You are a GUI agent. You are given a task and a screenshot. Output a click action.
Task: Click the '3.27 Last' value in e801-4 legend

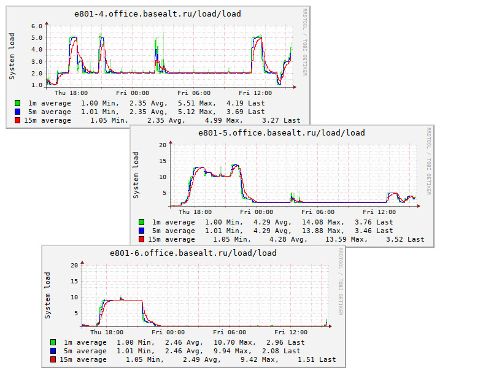tap(281, 120)
